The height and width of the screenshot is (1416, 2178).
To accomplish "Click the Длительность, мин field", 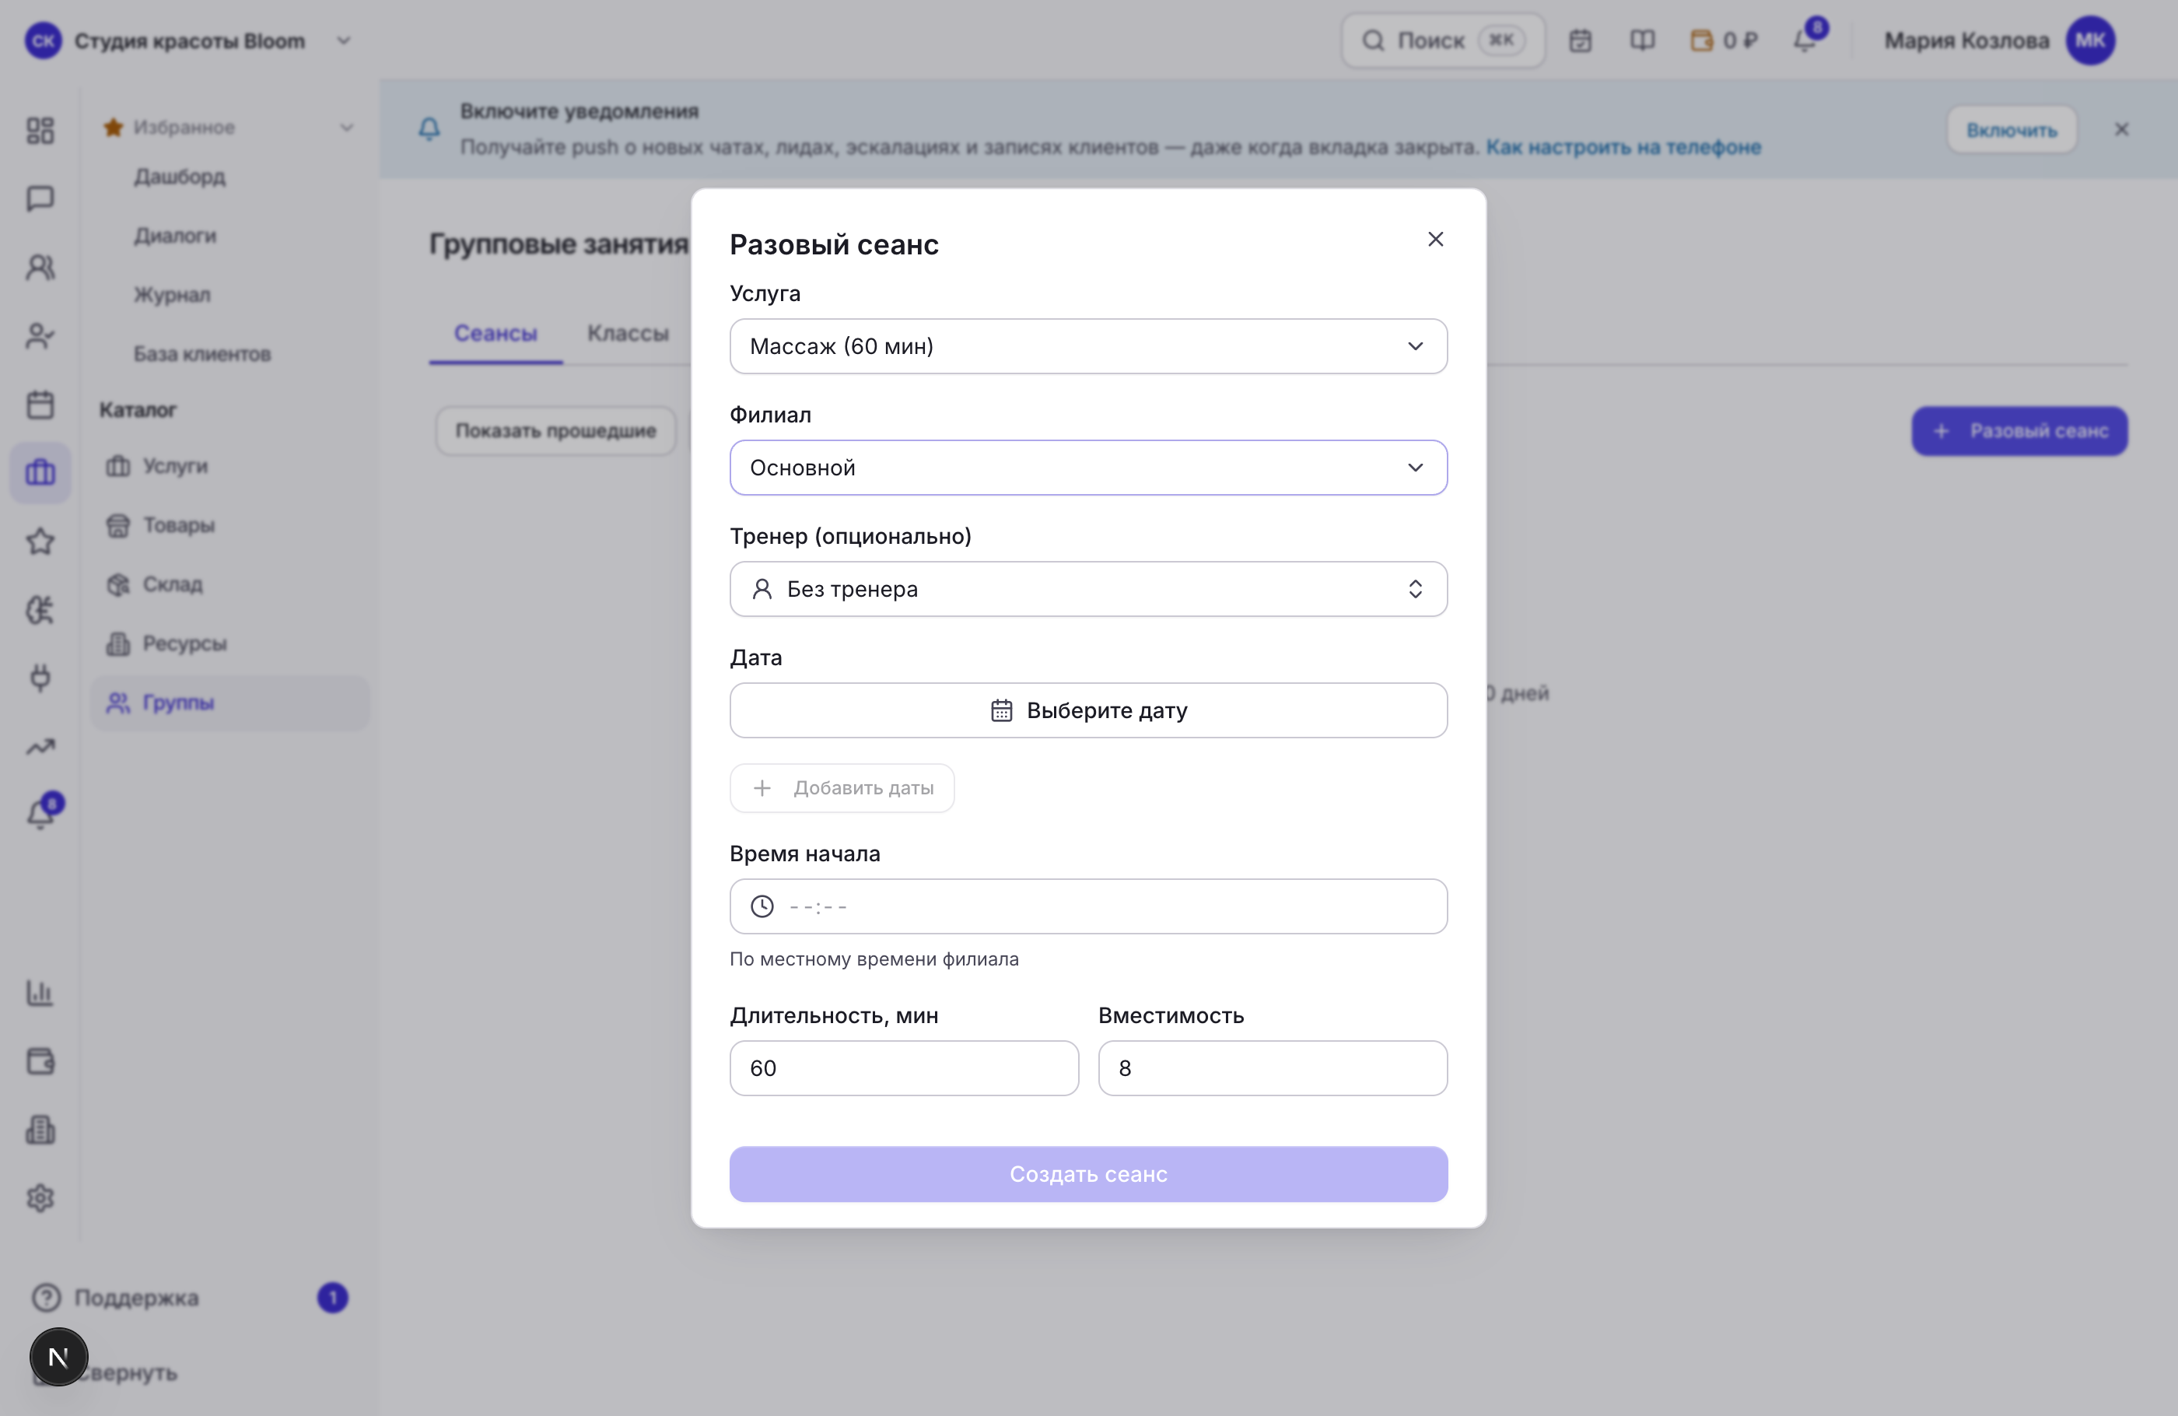I will point(904,1068).
